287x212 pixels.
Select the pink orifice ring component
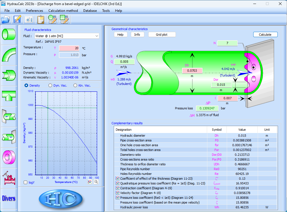pyautogui.click(x=9, y=156)
